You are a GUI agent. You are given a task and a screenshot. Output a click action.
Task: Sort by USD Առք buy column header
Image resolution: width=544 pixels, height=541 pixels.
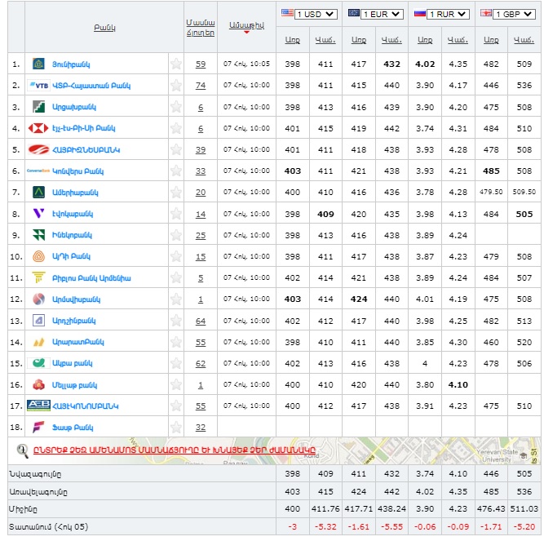(292, 40)
